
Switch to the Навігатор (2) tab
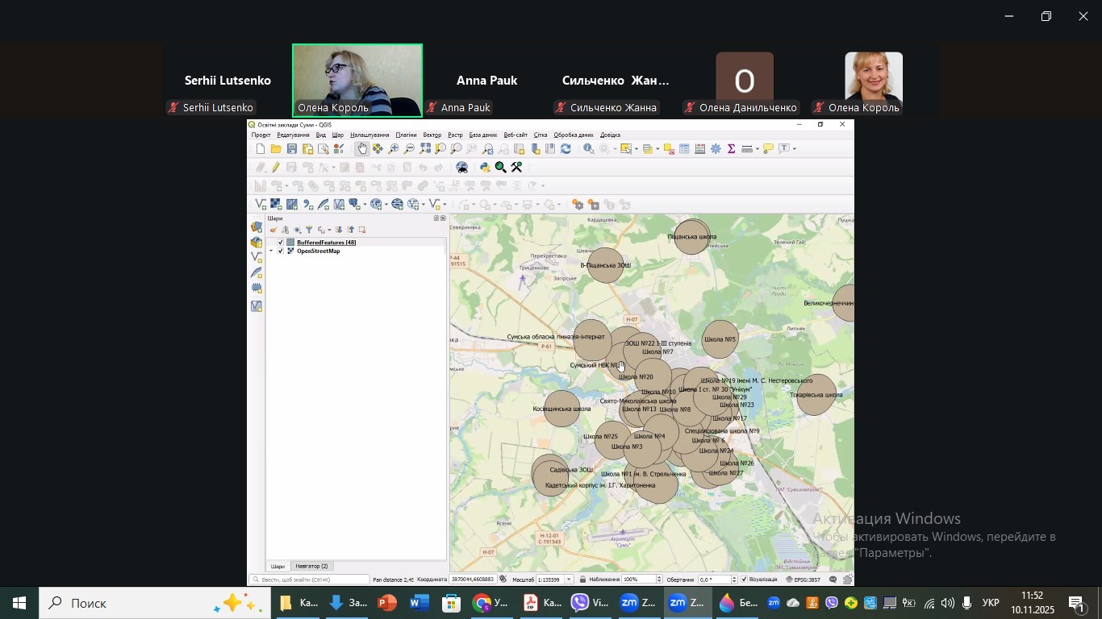[x=311, y=566]
